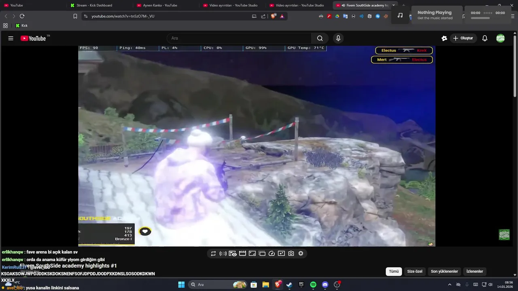Image resolution: width=518 pixels, height=291 pixels.
Task: Open the Windows Start menu
Action: pyautogui.click(x=181, y=285)
